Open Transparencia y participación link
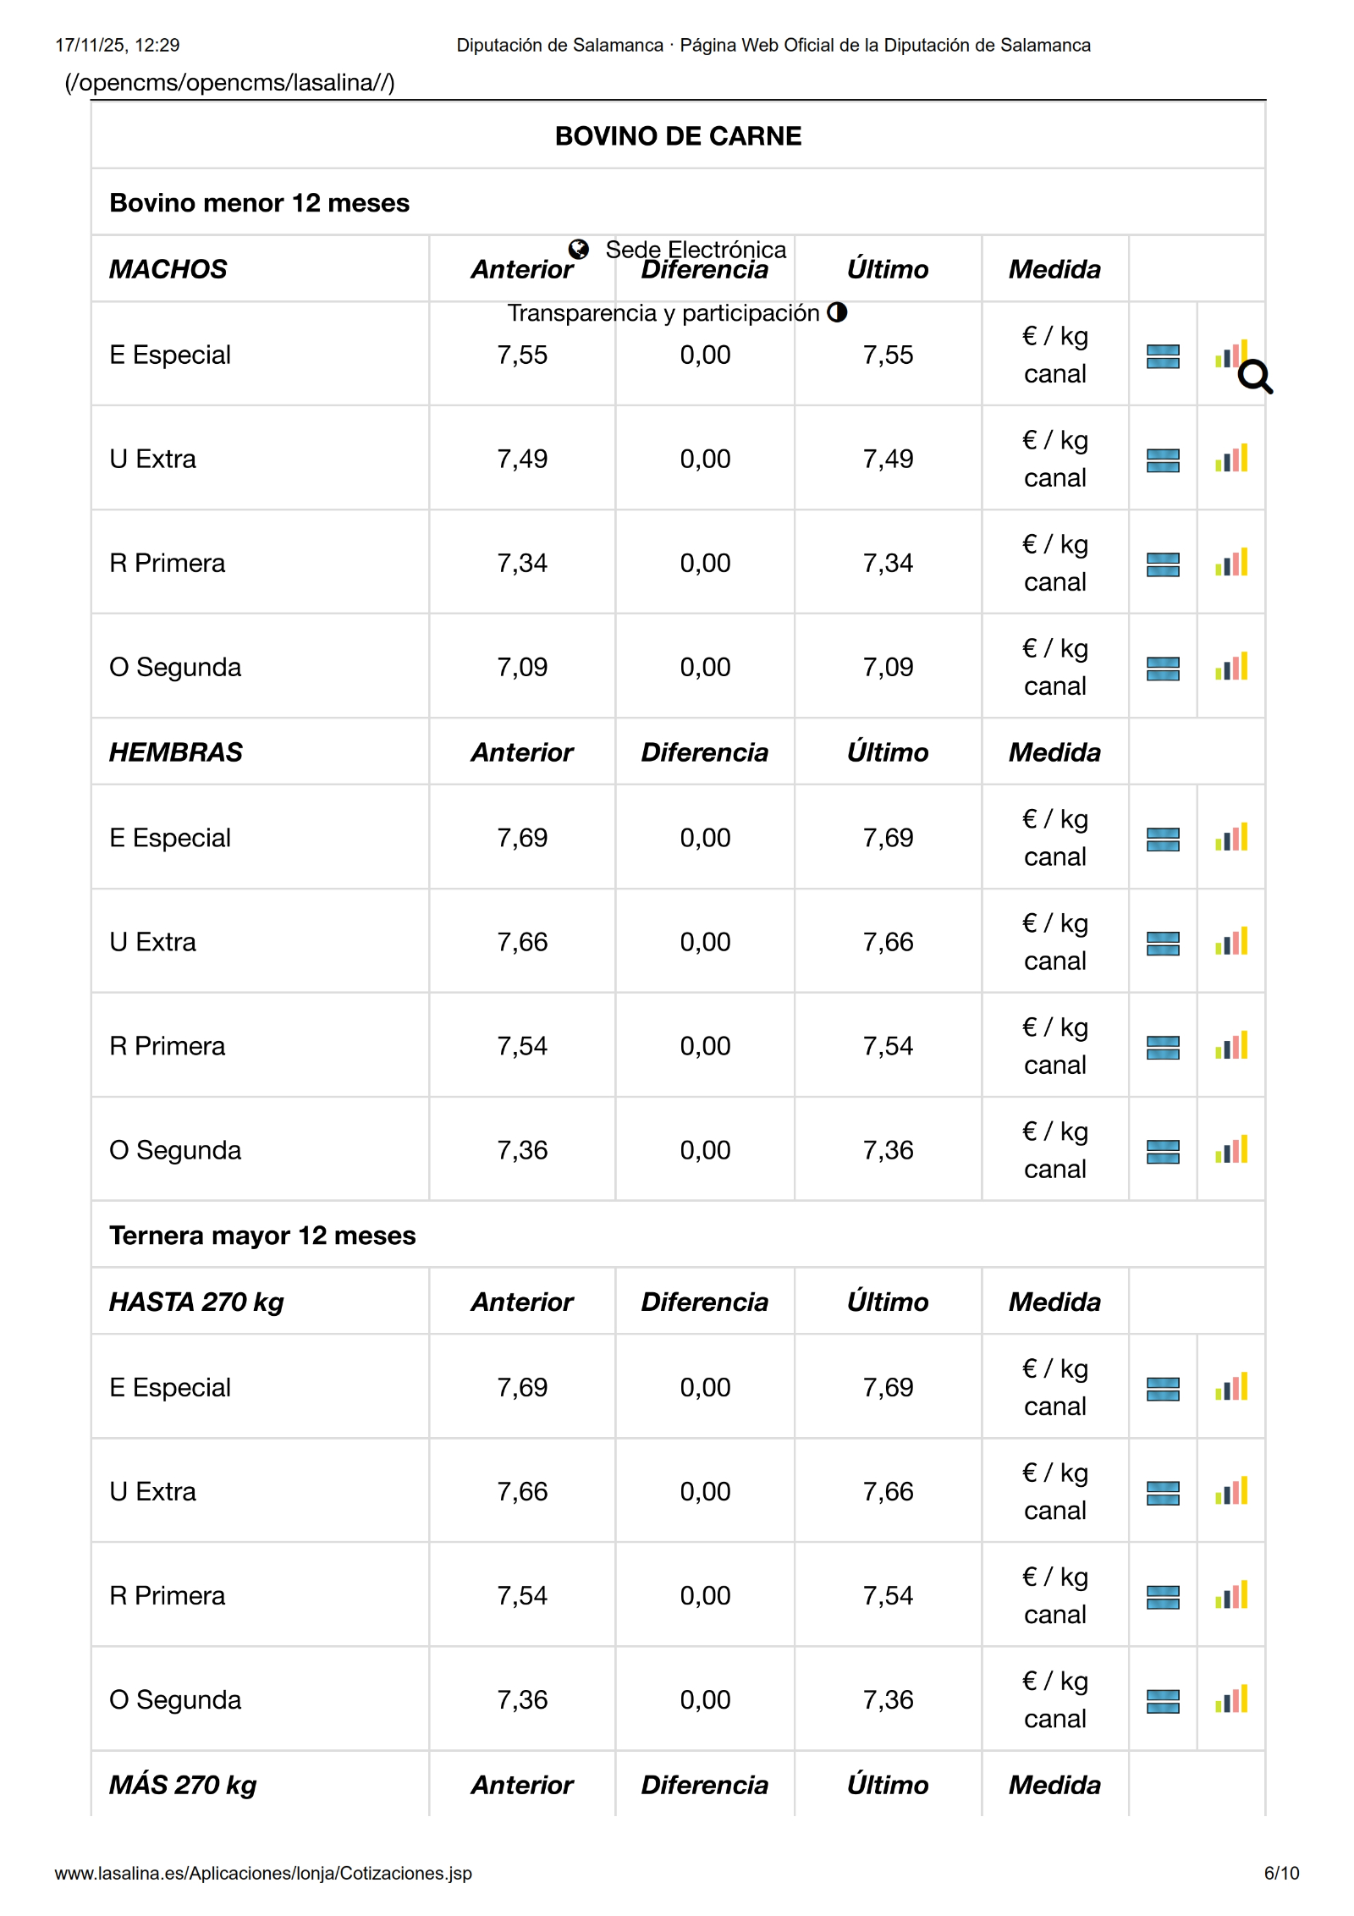This screenshot has width=1354, height=1916. coord(663,313)
